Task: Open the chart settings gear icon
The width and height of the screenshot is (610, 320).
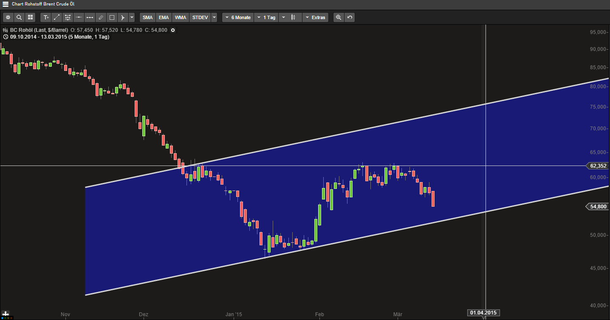Action: pyautogui.click(x=8, y=17)
